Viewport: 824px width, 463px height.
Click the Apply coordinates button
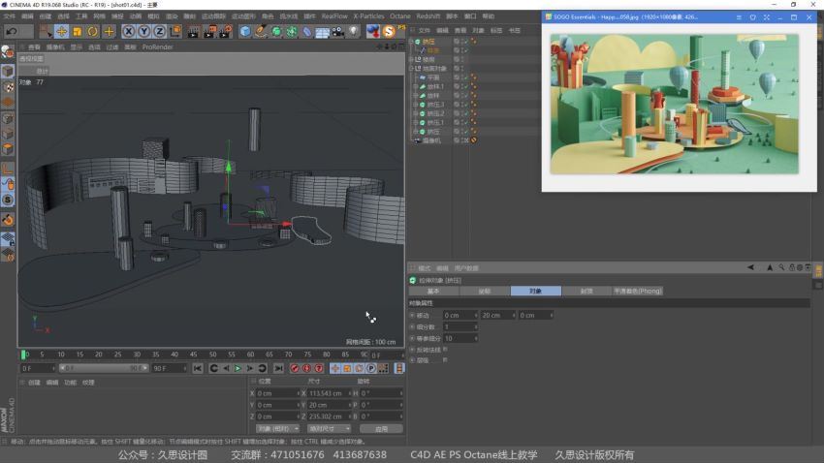pyautogui.click(x=382, y=429)
